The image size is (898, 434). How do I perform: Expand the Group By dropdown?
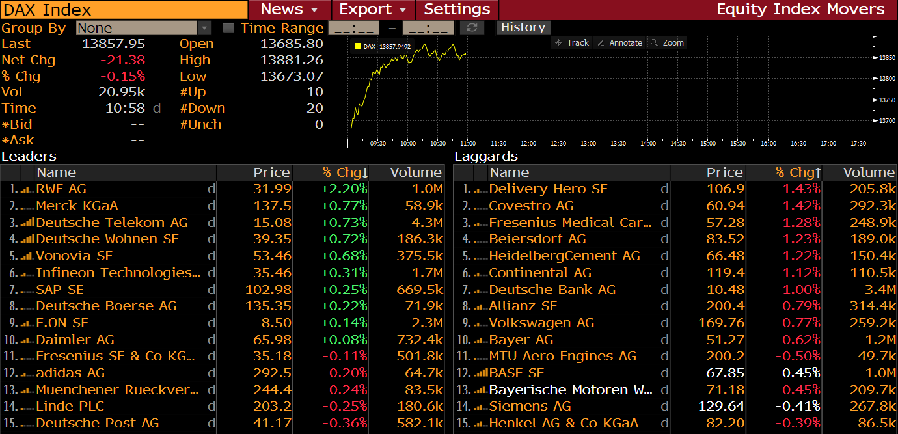pos(204,28)
